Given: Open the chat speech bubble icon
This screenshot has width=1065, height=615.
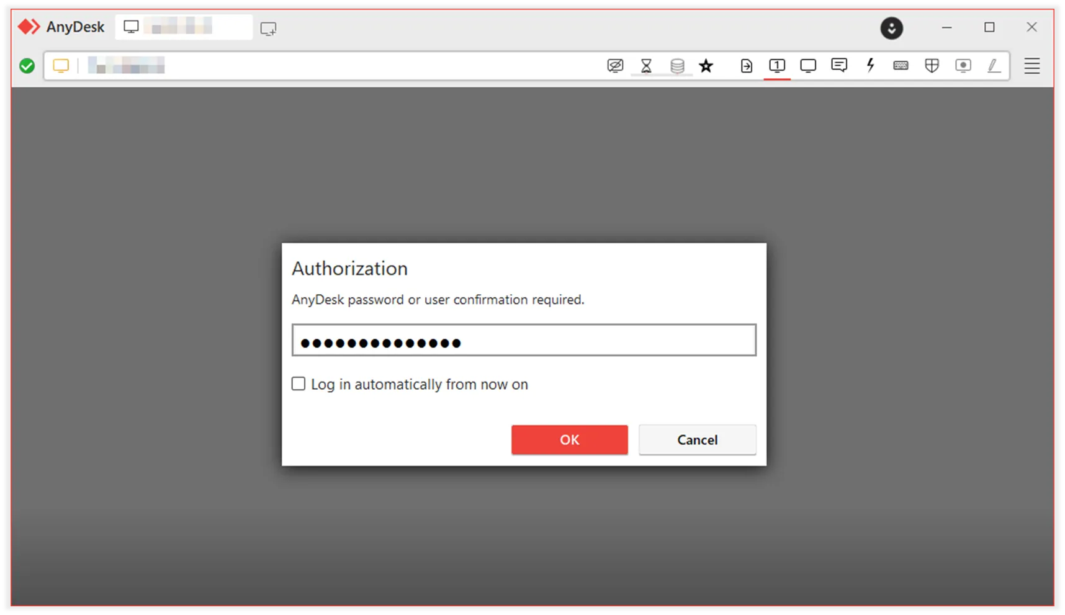Looking at the screenshot, I should (838, 66).
